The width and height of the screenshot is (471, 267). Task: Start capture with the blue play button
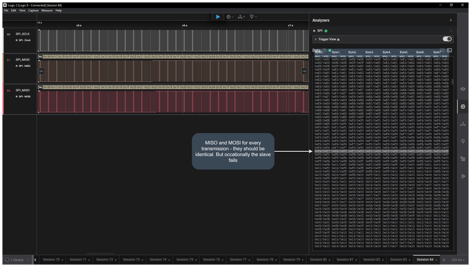pyautogui.click(x=218, y=17)
